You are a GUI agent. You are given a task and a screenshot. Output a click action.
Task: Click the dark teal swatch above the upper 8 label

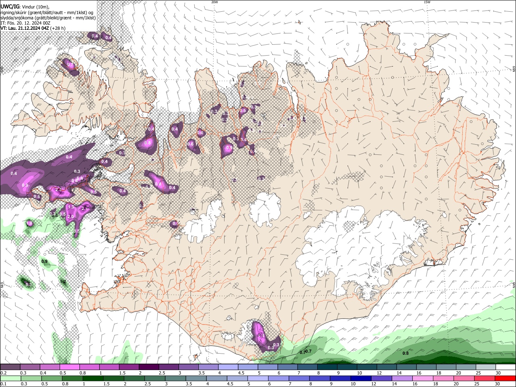[327, 367]
